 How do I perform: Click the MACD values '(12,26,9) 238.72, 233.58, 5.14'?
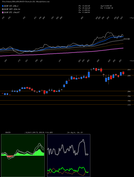click(36, 132)
